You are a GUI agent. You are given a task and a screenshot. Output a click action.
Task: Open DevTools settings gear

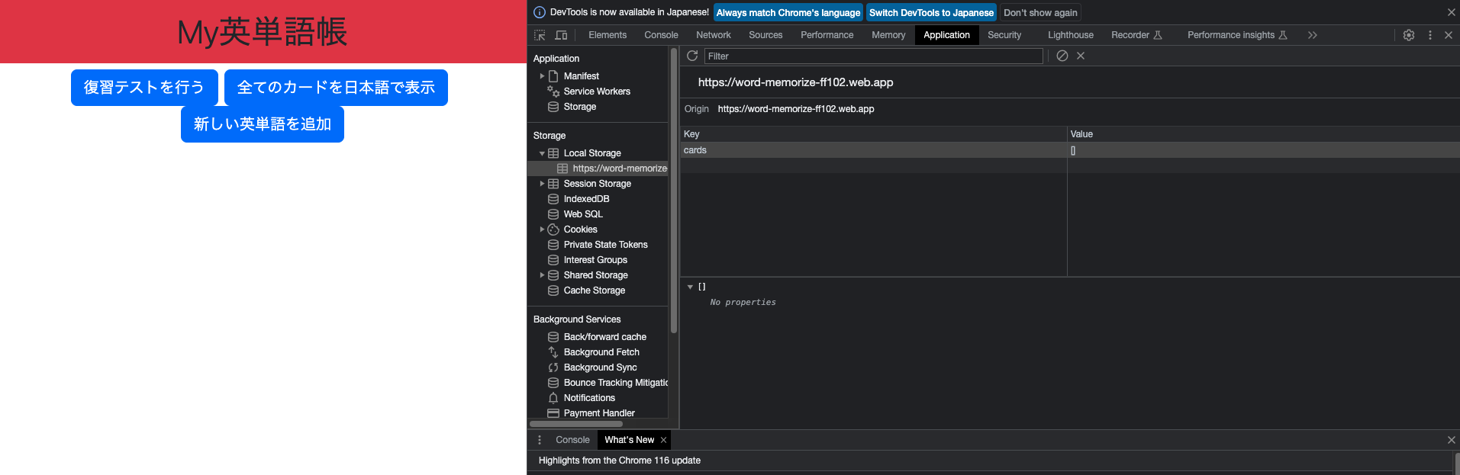(x=1409, y=35)
